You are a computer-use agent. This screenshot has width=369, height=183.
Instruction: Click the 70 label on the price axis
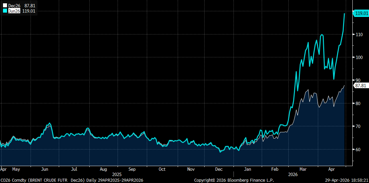[358, 126]
